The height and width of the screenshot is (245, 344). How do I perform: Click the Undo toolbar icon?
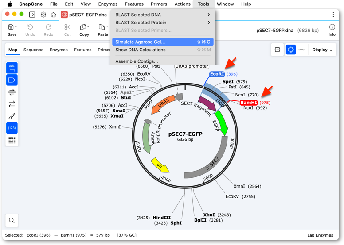pos(30,27)
